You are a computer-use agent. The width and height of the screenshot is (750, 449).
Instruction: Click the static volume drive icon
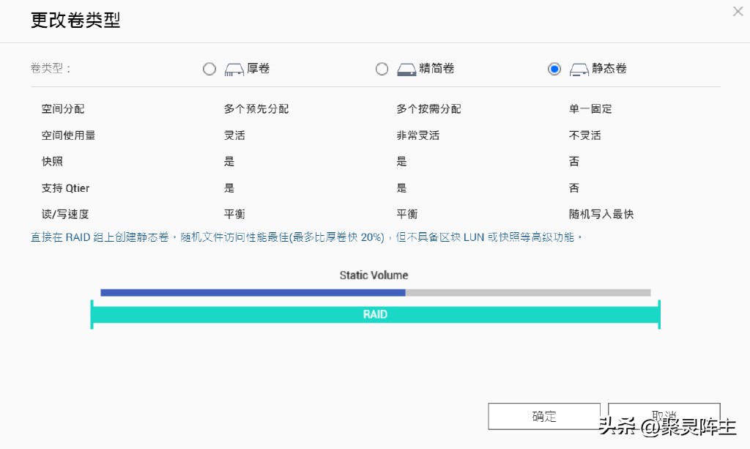(579, 68)
